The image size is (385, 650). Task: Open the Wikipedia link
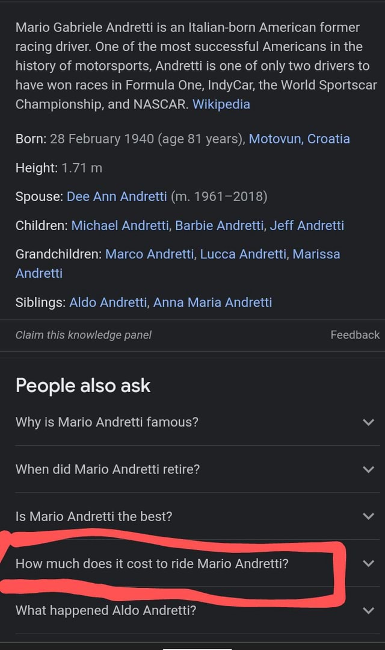pyautogui.click(x=221, y=104)
